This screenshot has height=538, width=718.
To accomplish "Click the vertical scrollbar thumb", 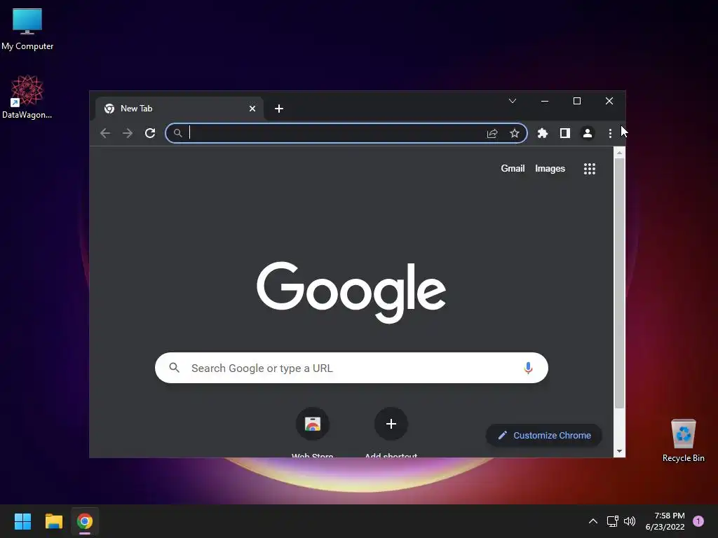I will 619,283.
